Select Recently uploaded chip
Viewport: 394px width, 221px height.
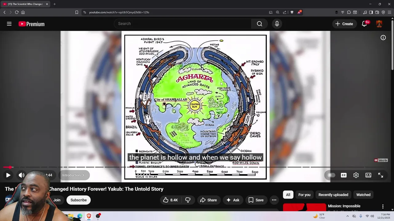(333, 195)
